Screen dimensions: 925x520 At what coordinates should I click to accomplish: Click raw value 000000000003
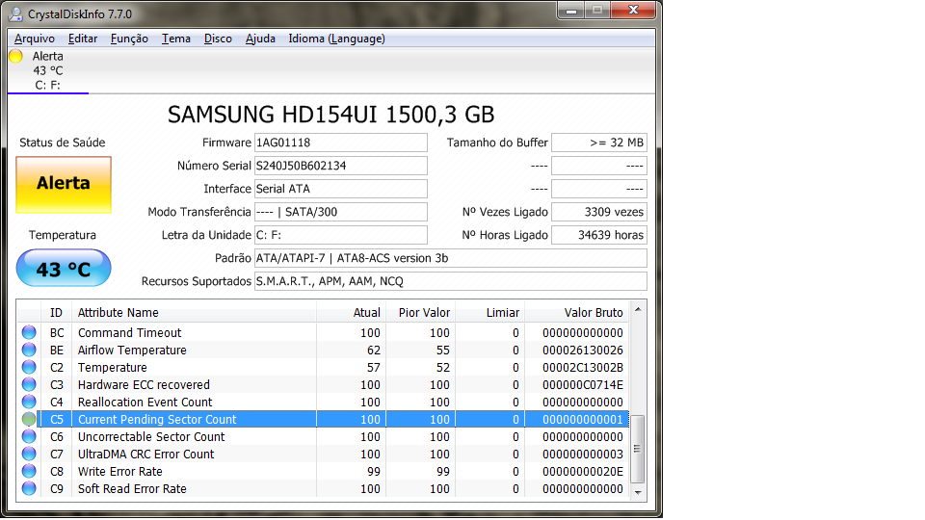coord(583,455)
